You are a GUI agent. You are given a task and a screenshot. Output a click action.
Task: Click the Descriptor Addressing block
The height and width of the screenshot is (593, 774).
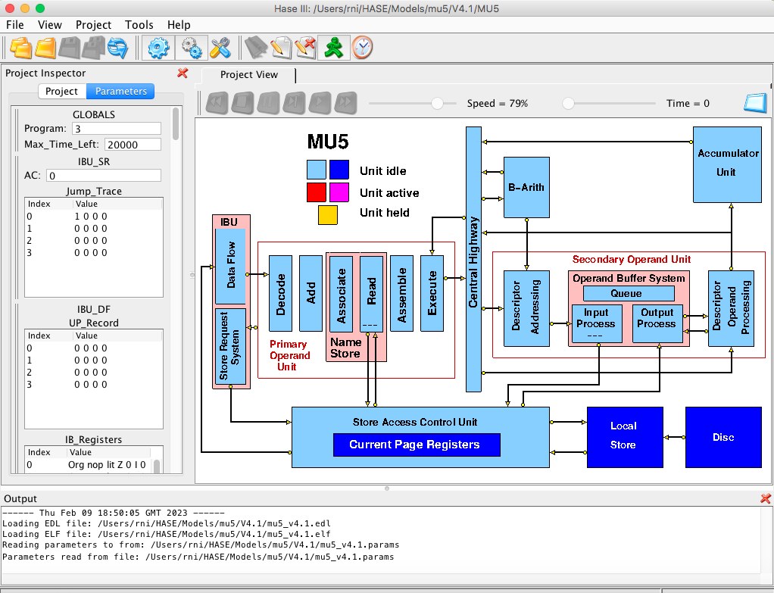pos(526,308)
